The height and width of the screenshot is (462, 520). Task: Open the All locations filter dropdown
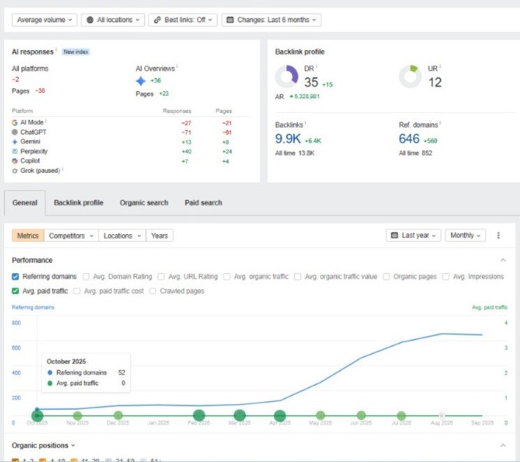pyautogui.click(x=113, y=20)
